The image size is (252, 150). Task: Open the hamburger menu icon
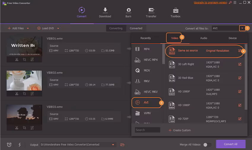235,2
